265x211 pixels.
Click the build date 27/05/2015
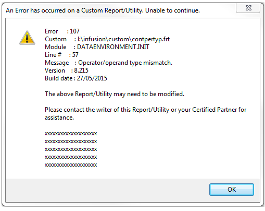tap(92, 78)
